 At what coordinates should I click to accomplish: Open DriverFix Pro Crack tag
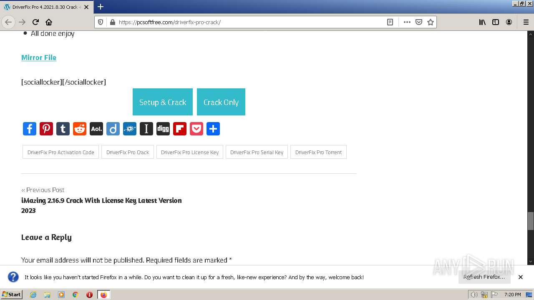click(128, 152)
